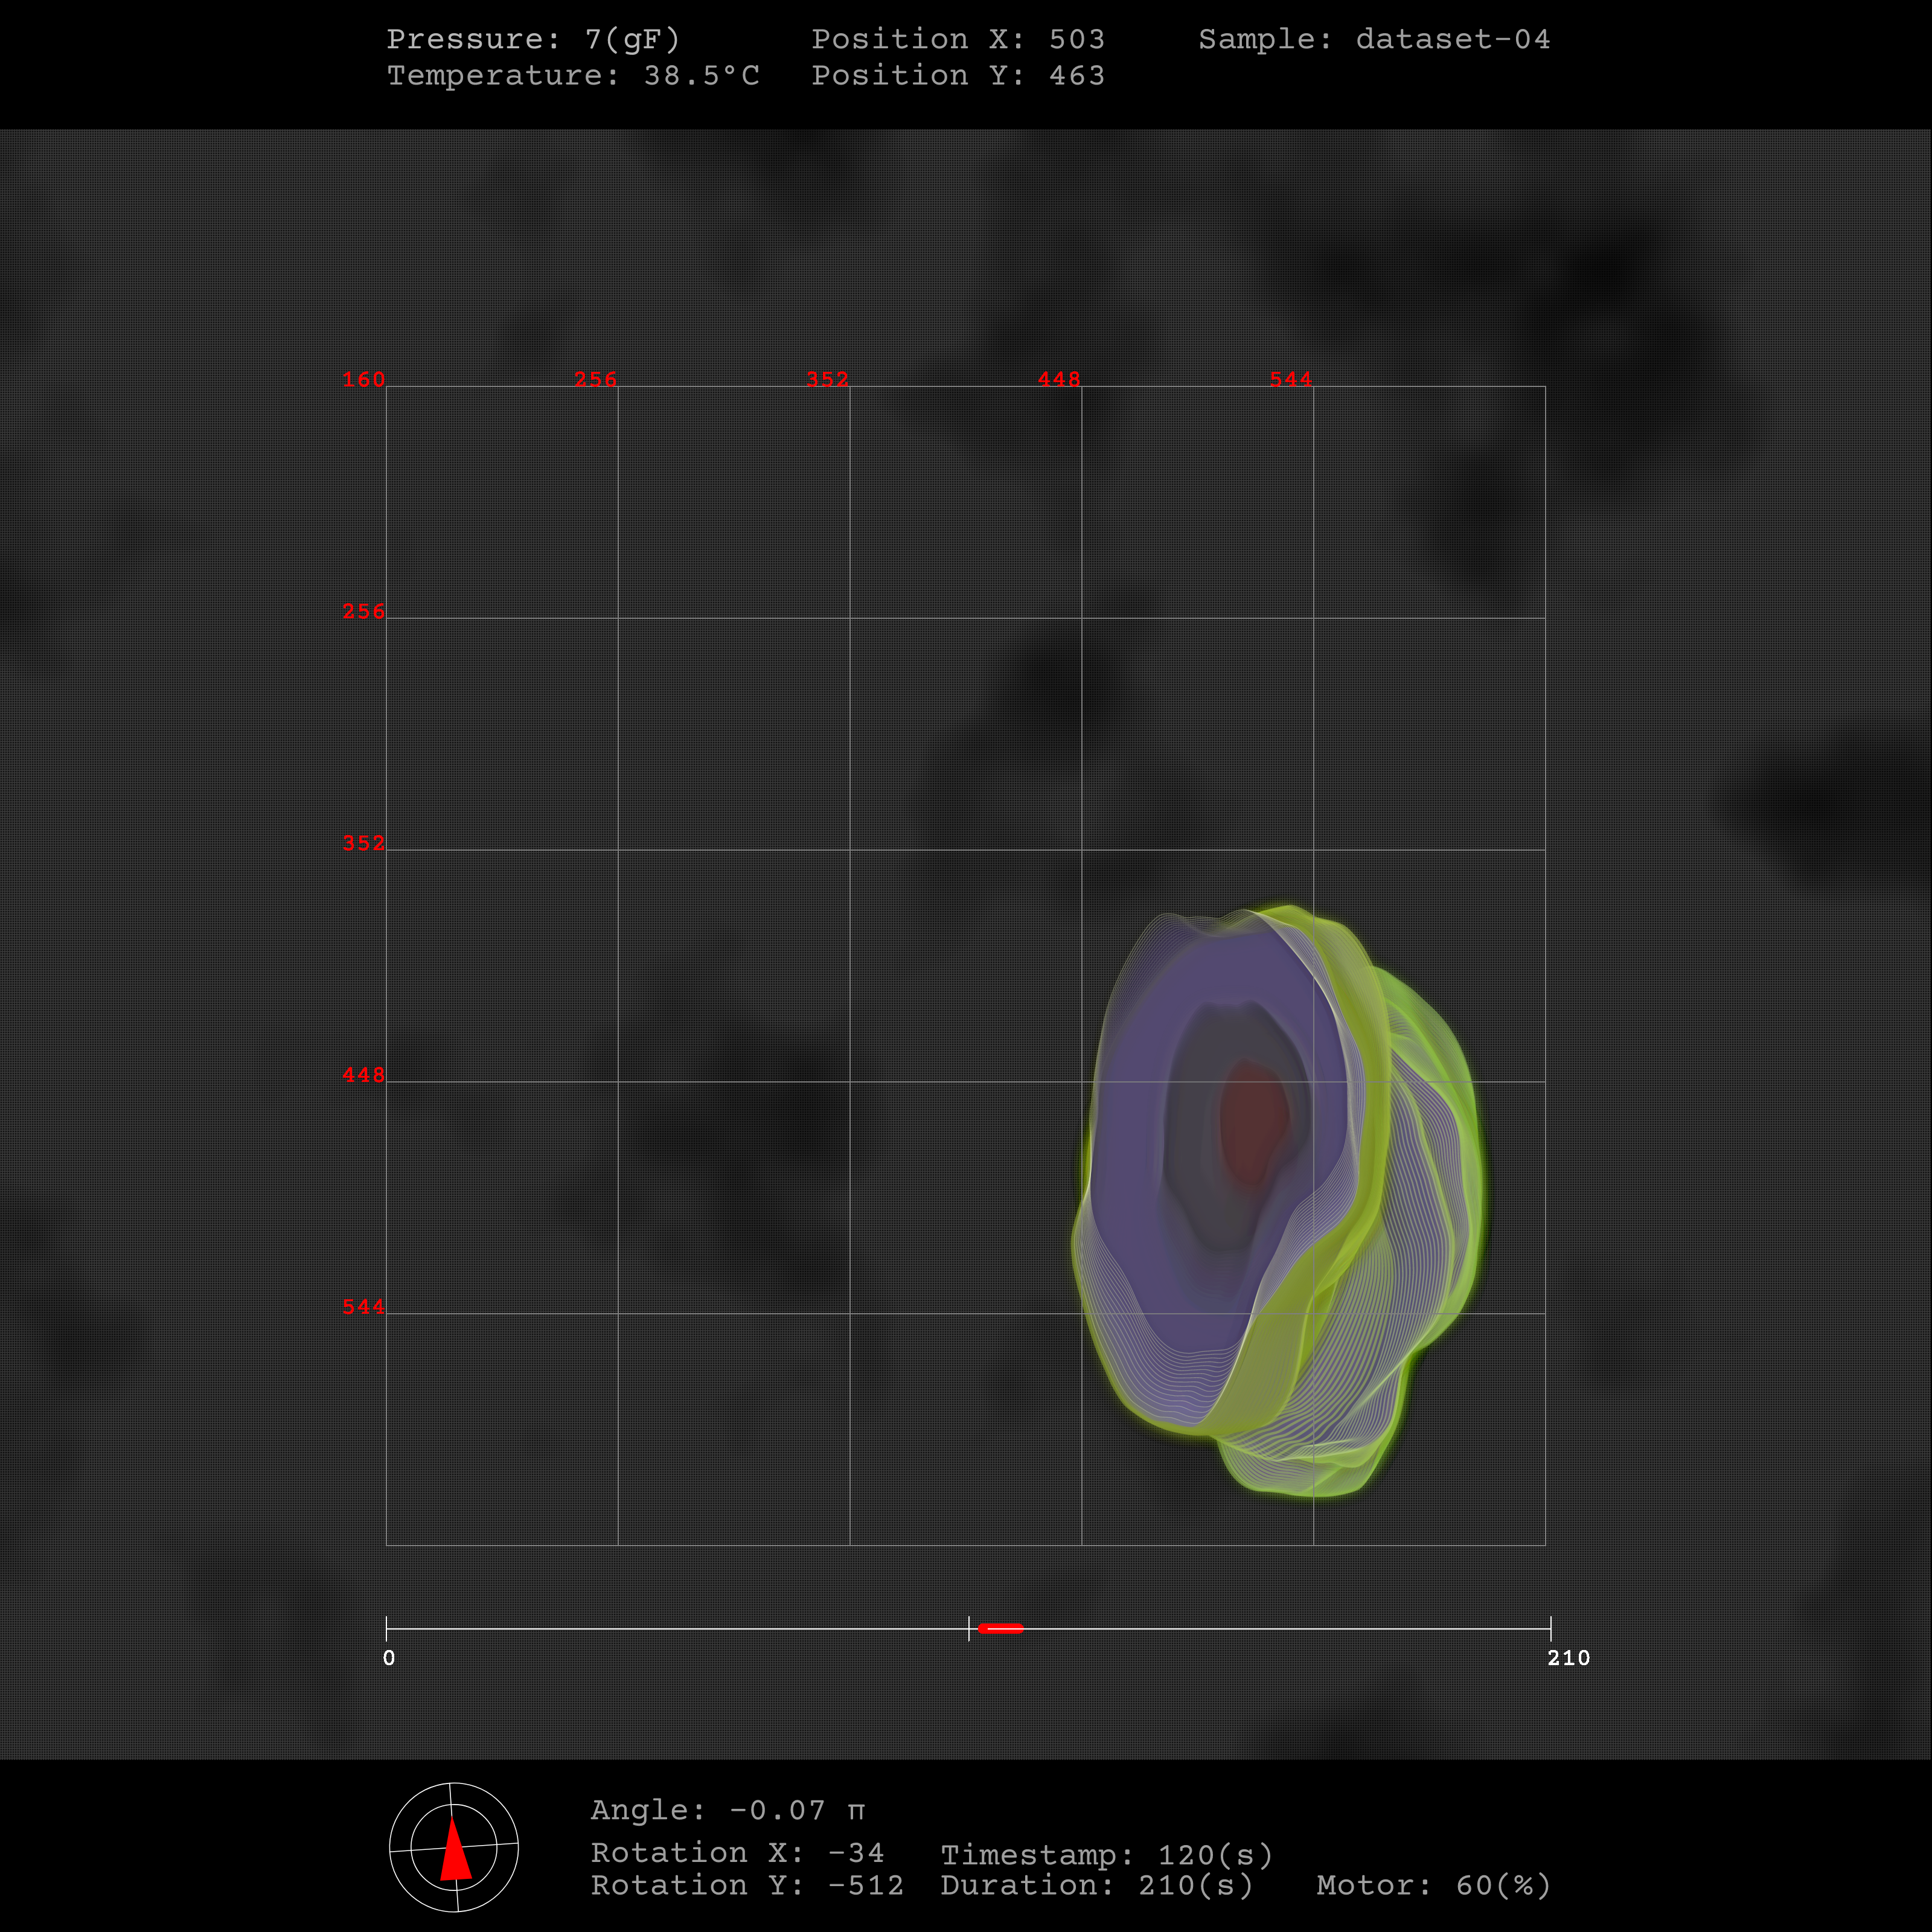Screen dimensions: 1932x1932
Task: Click the Duration 210(s) readout
Action: click(1096, 1885)
